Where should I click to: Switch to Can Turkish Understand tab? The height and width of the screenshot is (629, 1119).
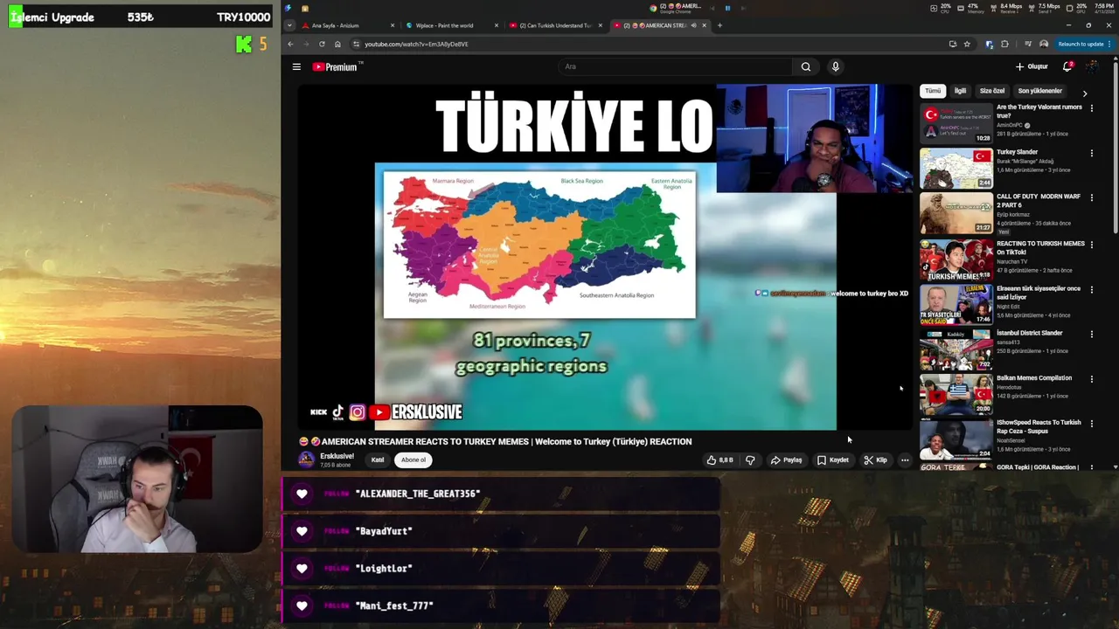[554, 25]
